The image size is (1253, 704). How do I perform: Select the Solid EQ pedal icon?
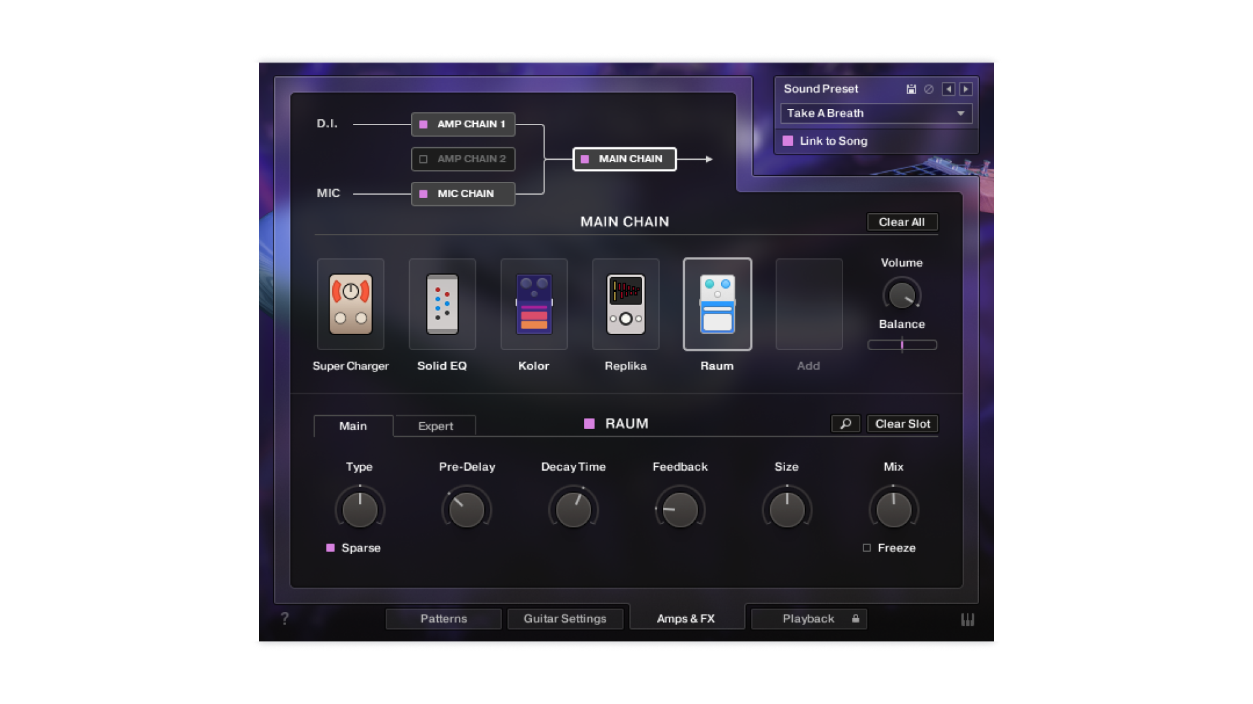(x=442, y=304)
